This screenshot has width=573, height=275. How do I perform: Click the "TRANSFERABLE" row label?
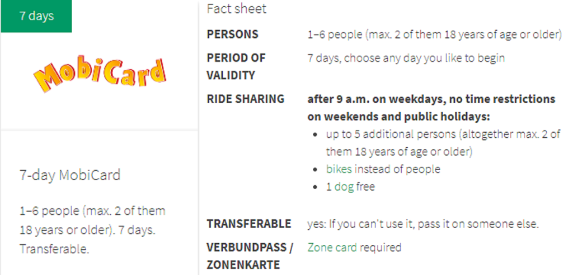(x=249, y=224)
